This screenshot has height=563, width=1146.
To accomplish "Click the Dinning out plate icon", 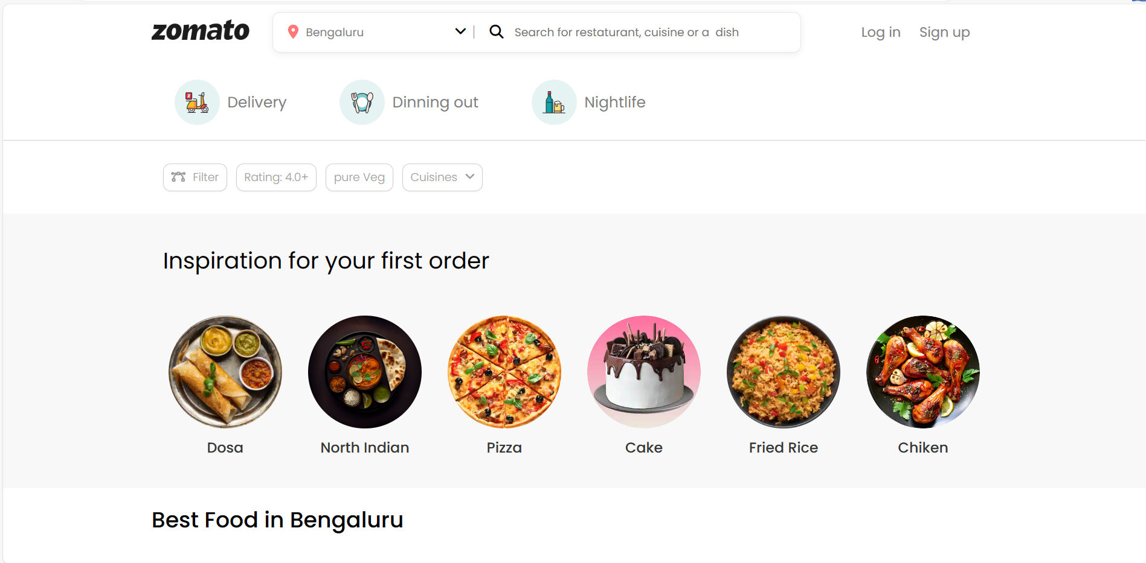I will pyautogui.click(x=361, y=101).
